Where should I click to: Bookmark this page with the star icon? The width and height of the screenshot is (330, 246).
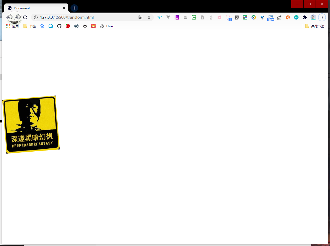coord(149,17)
